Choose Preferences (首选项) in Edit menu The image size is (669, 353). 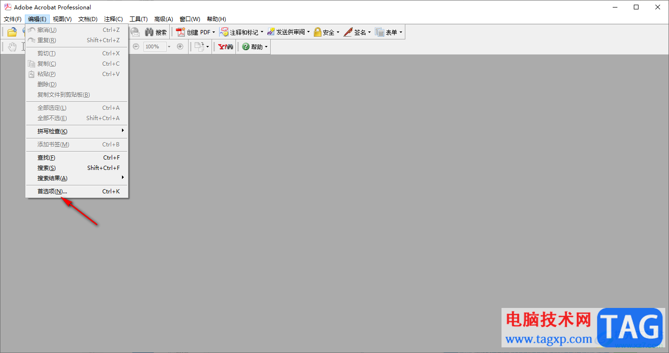tap(77, 192)
